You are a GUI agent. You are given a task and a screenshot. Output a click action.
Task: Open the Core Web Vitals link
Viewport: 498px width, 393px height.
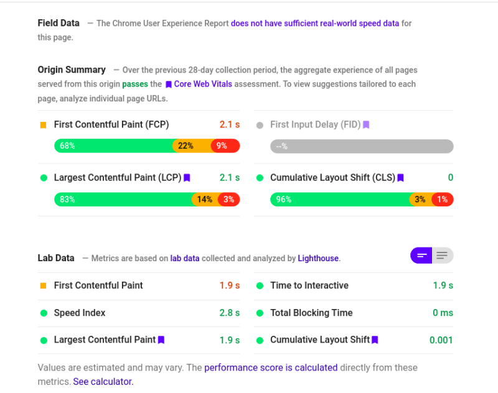pyautogui.click(x=203, y=84)
